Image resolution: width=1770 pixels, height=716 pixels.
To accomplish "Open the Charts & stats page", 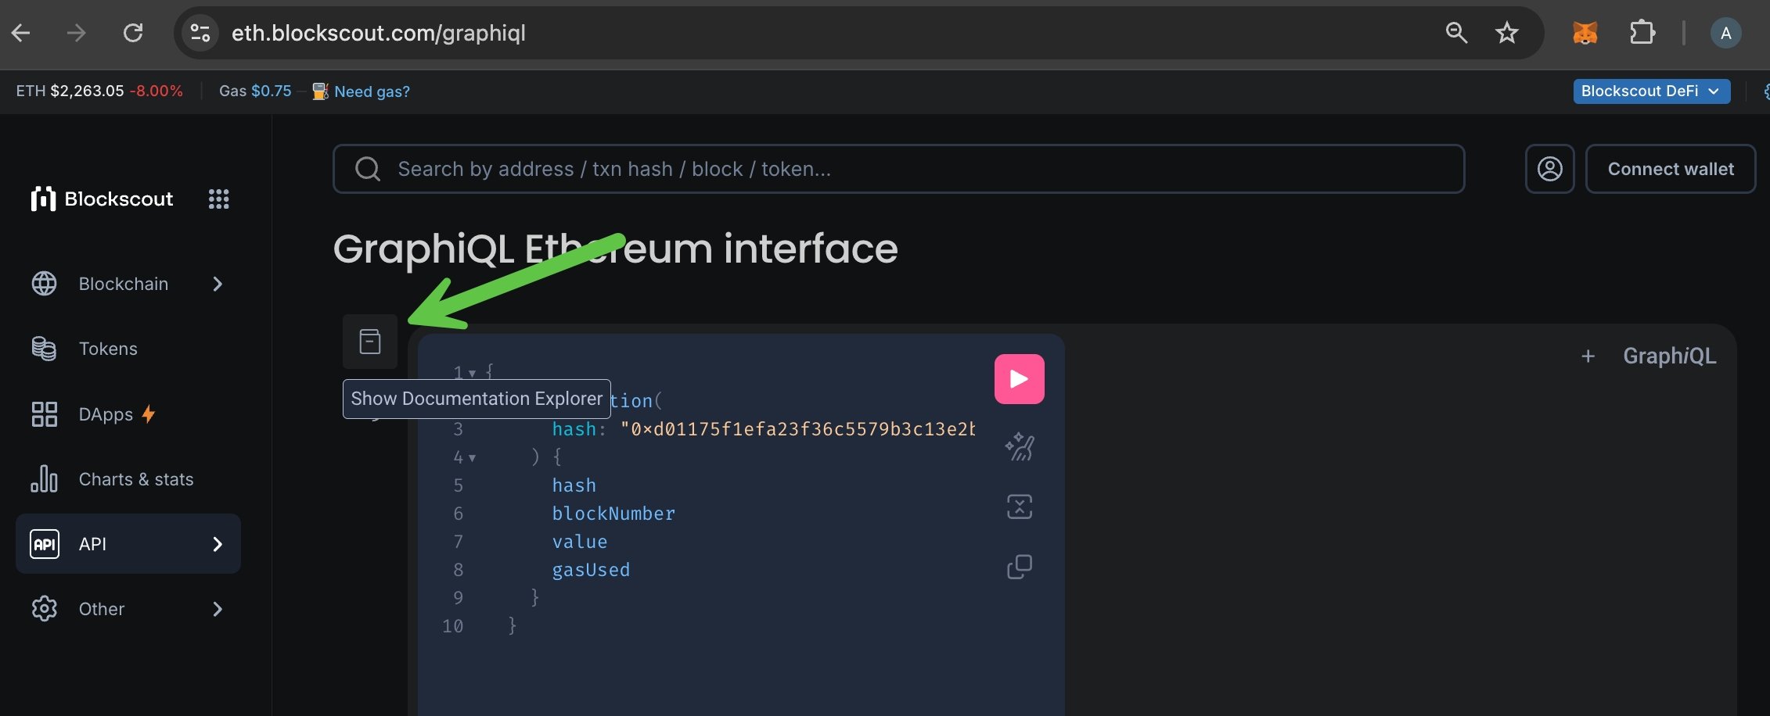I will (x=128, y=479).
